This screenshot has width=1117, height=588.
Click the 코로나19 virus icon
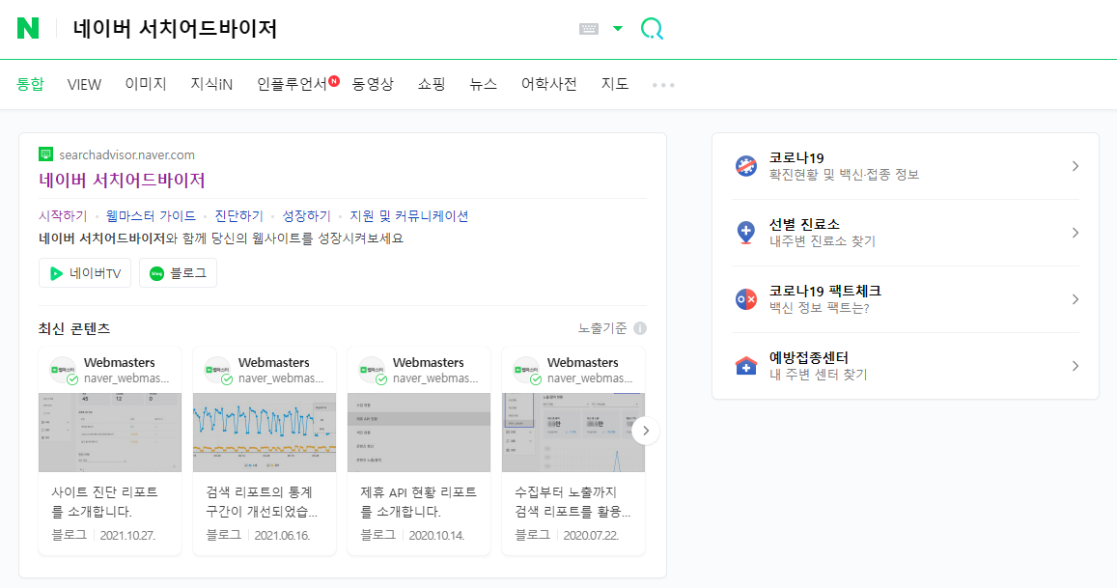[x=746, y=166]
